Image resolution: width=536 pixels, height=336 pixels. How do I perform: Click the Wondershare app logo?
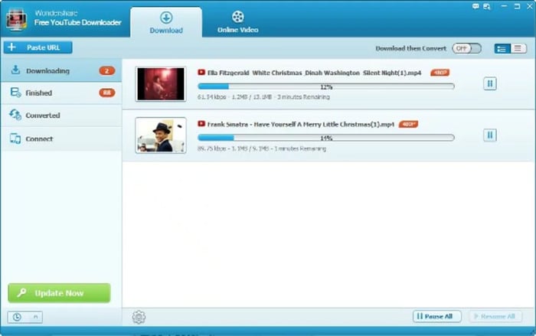coord(16,20)
